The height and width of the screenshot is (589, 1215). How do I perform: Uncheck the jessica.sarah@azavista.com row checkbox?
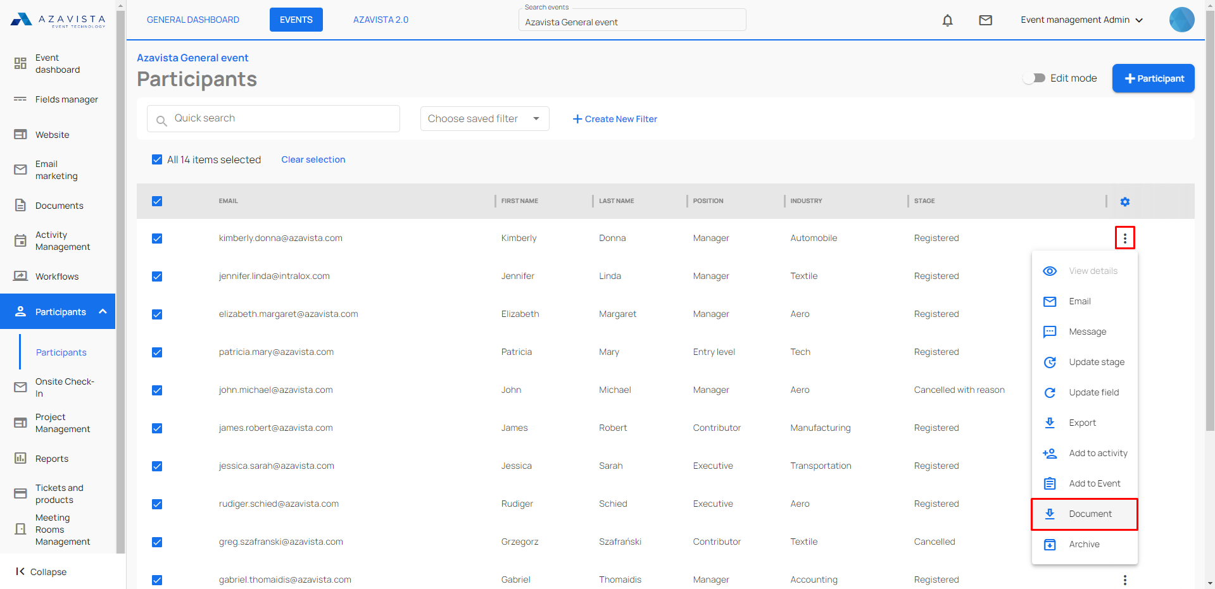(x=157, y=466)
